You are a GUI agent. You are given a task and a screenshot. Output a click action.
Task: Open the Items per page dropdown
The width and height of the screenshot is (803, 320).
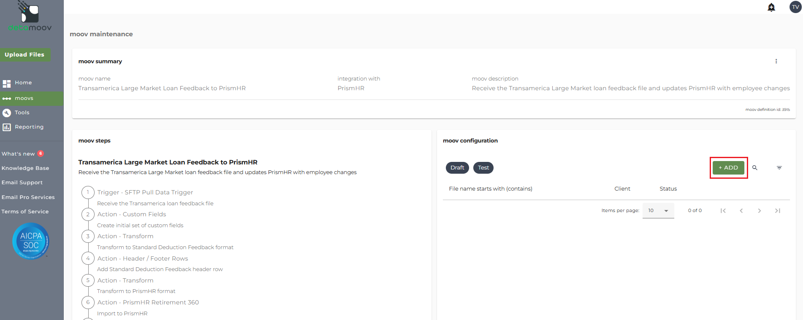click(658, 210)
